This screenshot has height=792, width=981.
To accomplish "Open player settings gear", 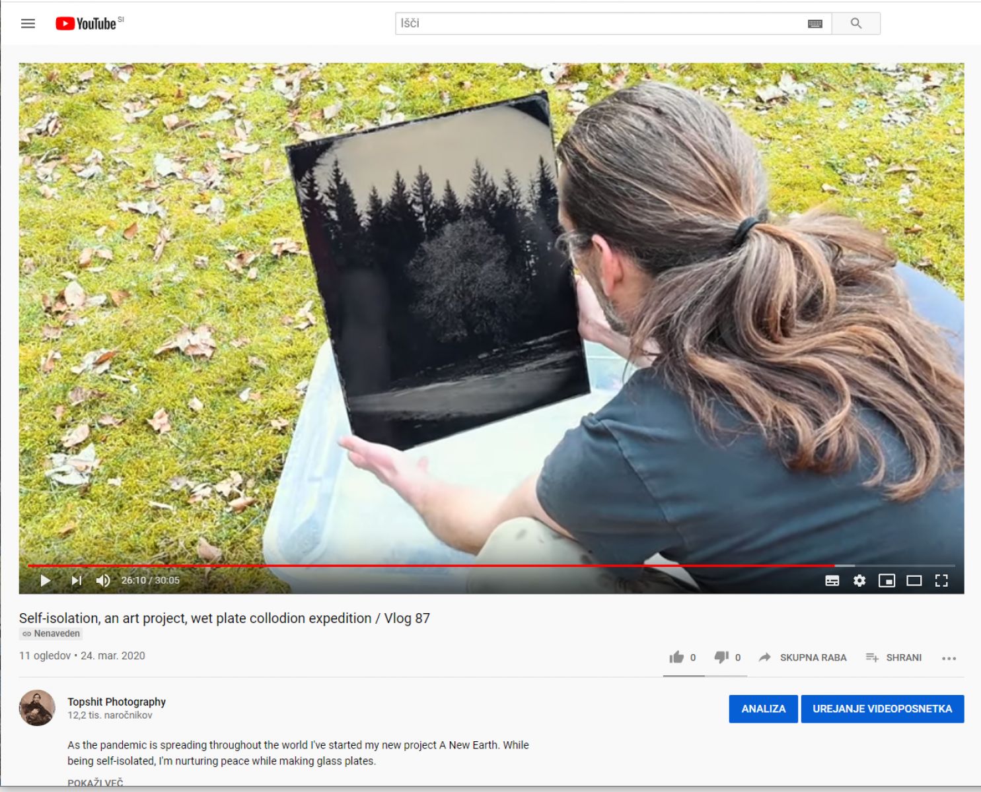I will (859, 581).
